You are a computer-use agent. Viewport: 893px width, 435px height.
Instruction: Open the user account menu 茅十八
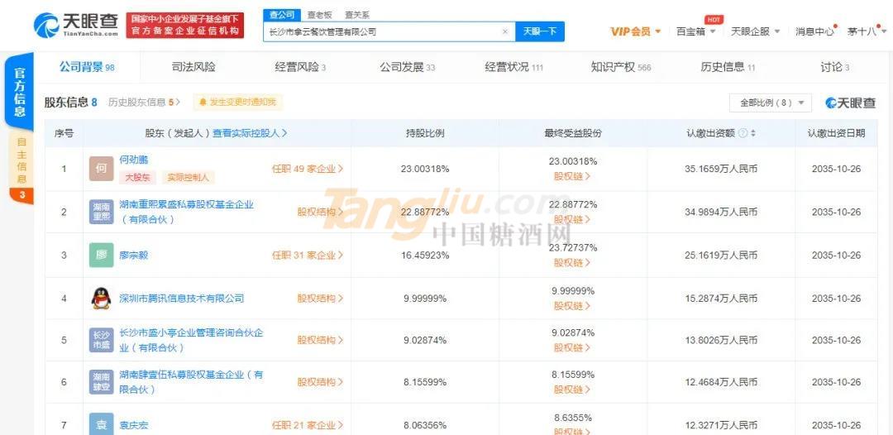[x=866, y=31]
